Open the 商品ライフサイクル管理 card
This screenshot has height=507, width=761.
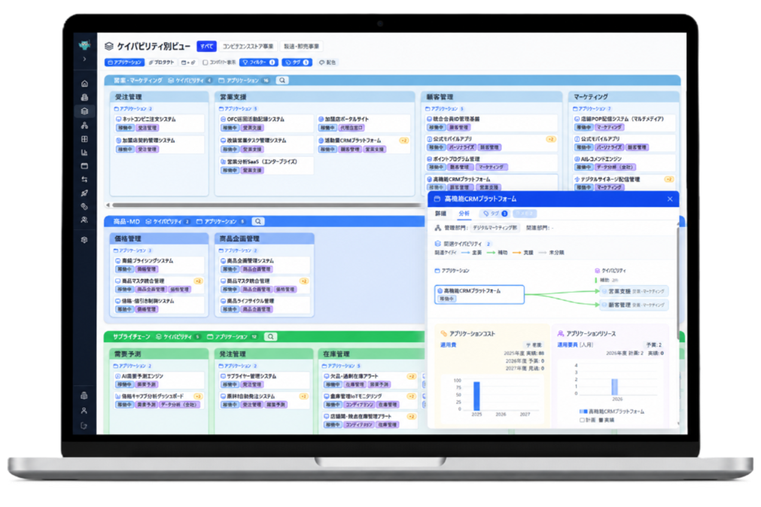click(264, 305)
